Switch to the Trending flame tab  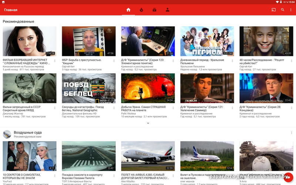pos(141,10)
